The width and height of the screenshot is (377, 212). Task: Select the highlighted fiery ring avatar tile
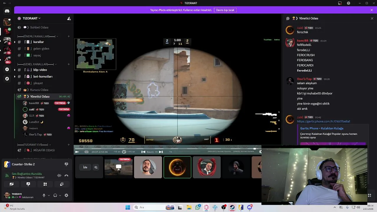tap(177, 167)
